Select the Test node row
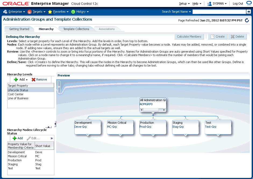 pyautogui.click(x=31, y=168)
